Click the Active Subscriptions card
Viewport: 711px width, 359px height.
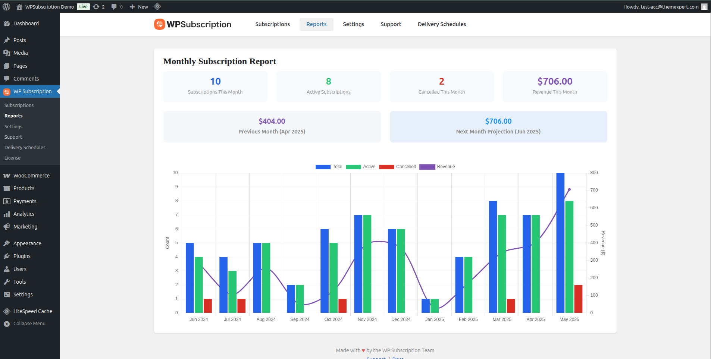(x=329, y=86)
